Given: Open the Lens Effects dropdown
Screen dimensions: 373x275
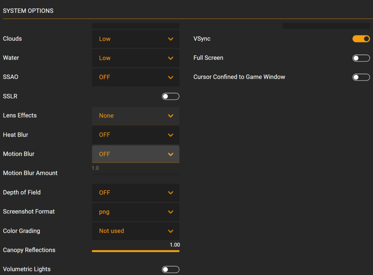Looking at the screenshot, I should tap(135, 116).
